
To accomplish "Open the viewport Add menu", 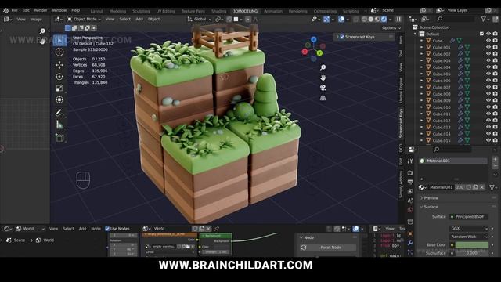I will pos(139,19).
